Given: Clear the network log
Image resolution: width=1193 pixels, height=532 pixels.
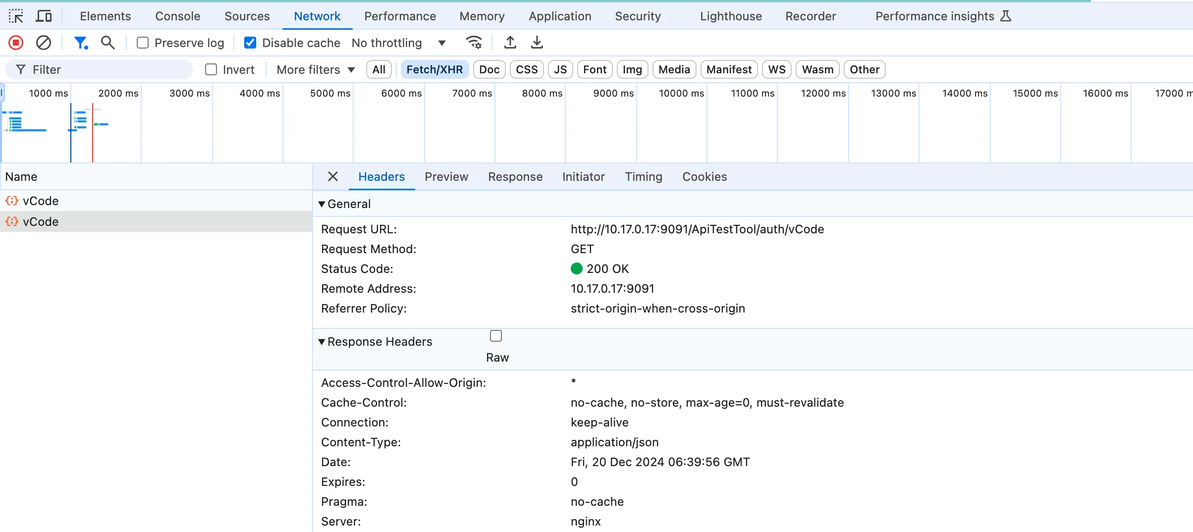Looking at the screenshot, I should (44, 43).
